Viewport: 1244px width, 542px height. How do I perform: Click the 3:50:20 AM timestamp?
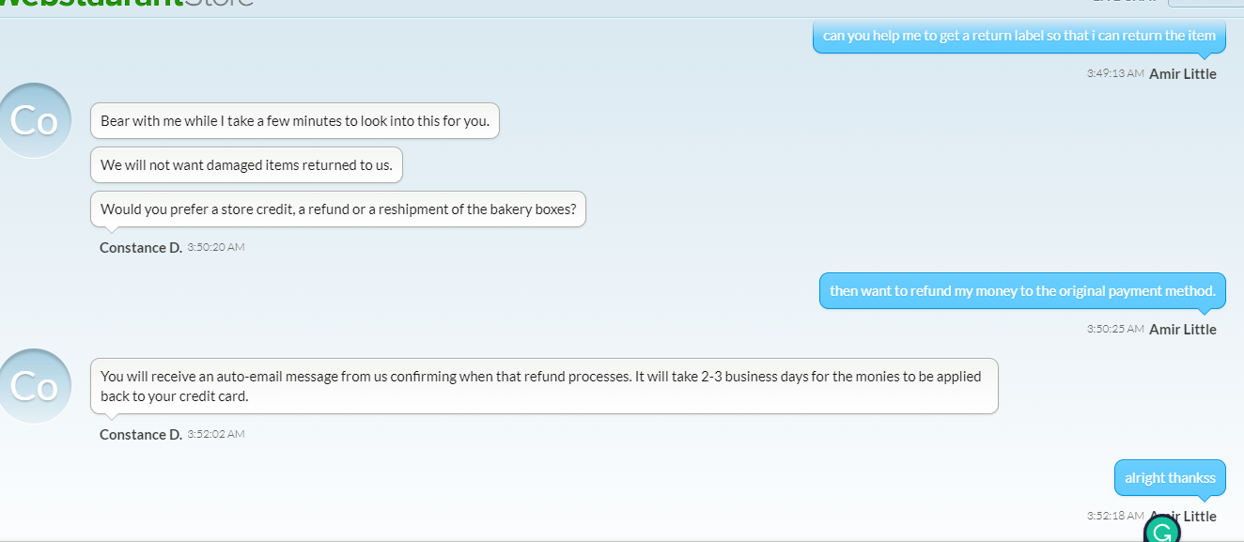click(216, 247)
